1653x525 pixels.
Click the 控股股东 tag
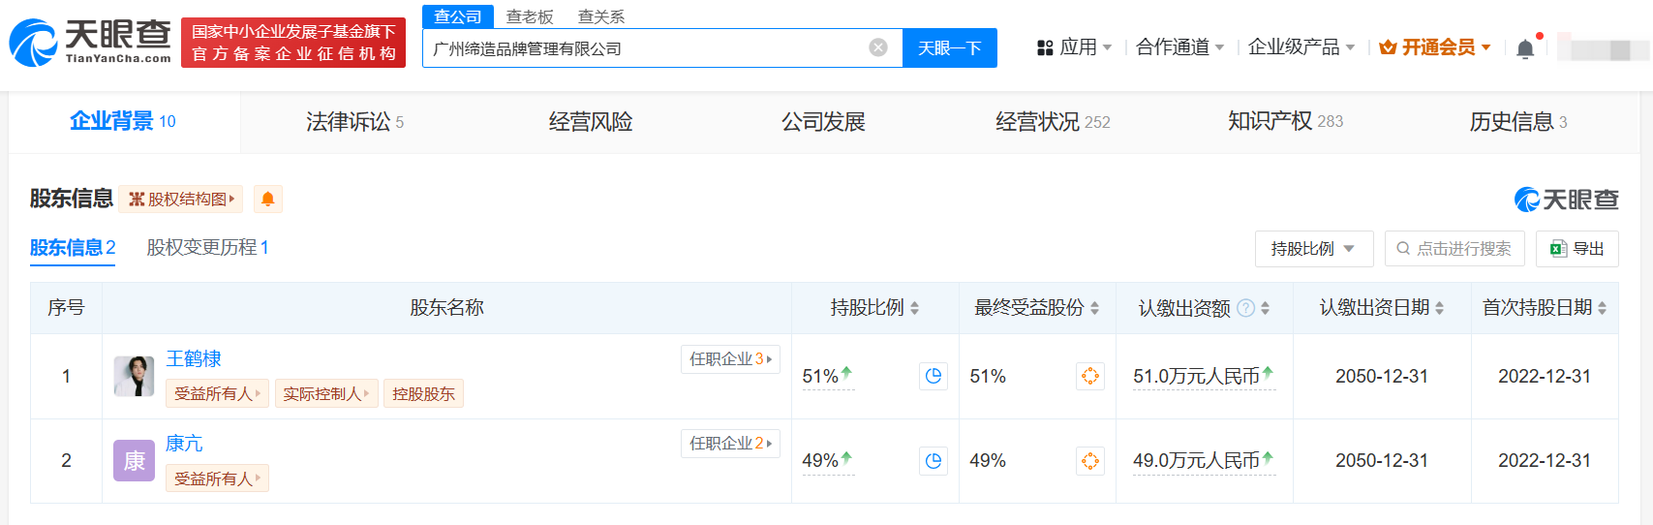pyautogui.click(x=423, y=394)
